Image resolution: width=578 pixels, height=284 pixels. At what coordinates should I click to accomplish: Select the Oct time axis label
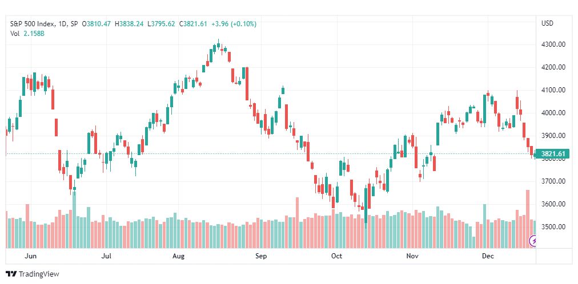(x=336, y=255)
